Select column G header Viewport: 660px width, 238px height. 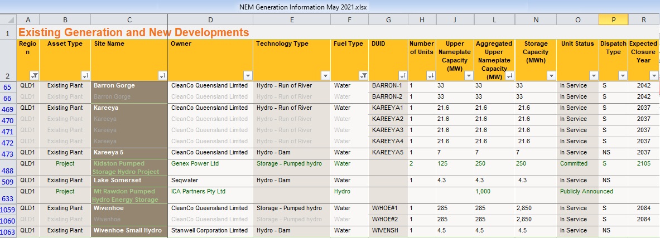(388, 20)
